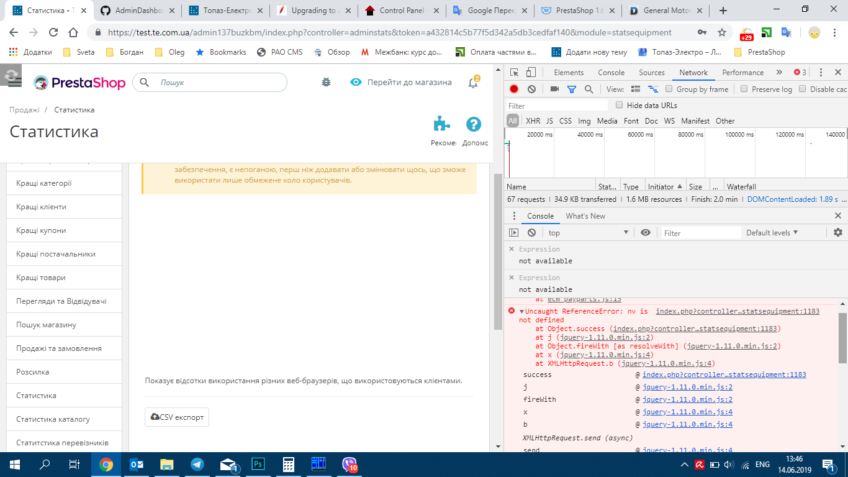Enable Disable cache checkbox
The height and width of the screenshot is (477, 848).
(x=803, y=89)
